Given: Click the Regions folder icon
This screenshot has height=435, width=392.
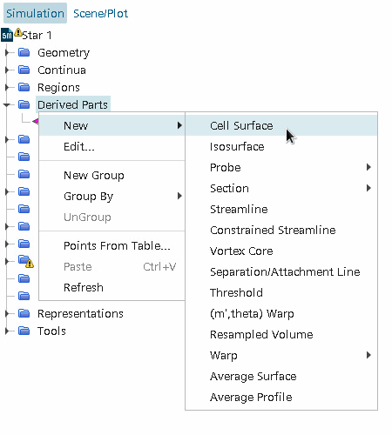Looking at the screenshot, I should click(x=24, y=87).
